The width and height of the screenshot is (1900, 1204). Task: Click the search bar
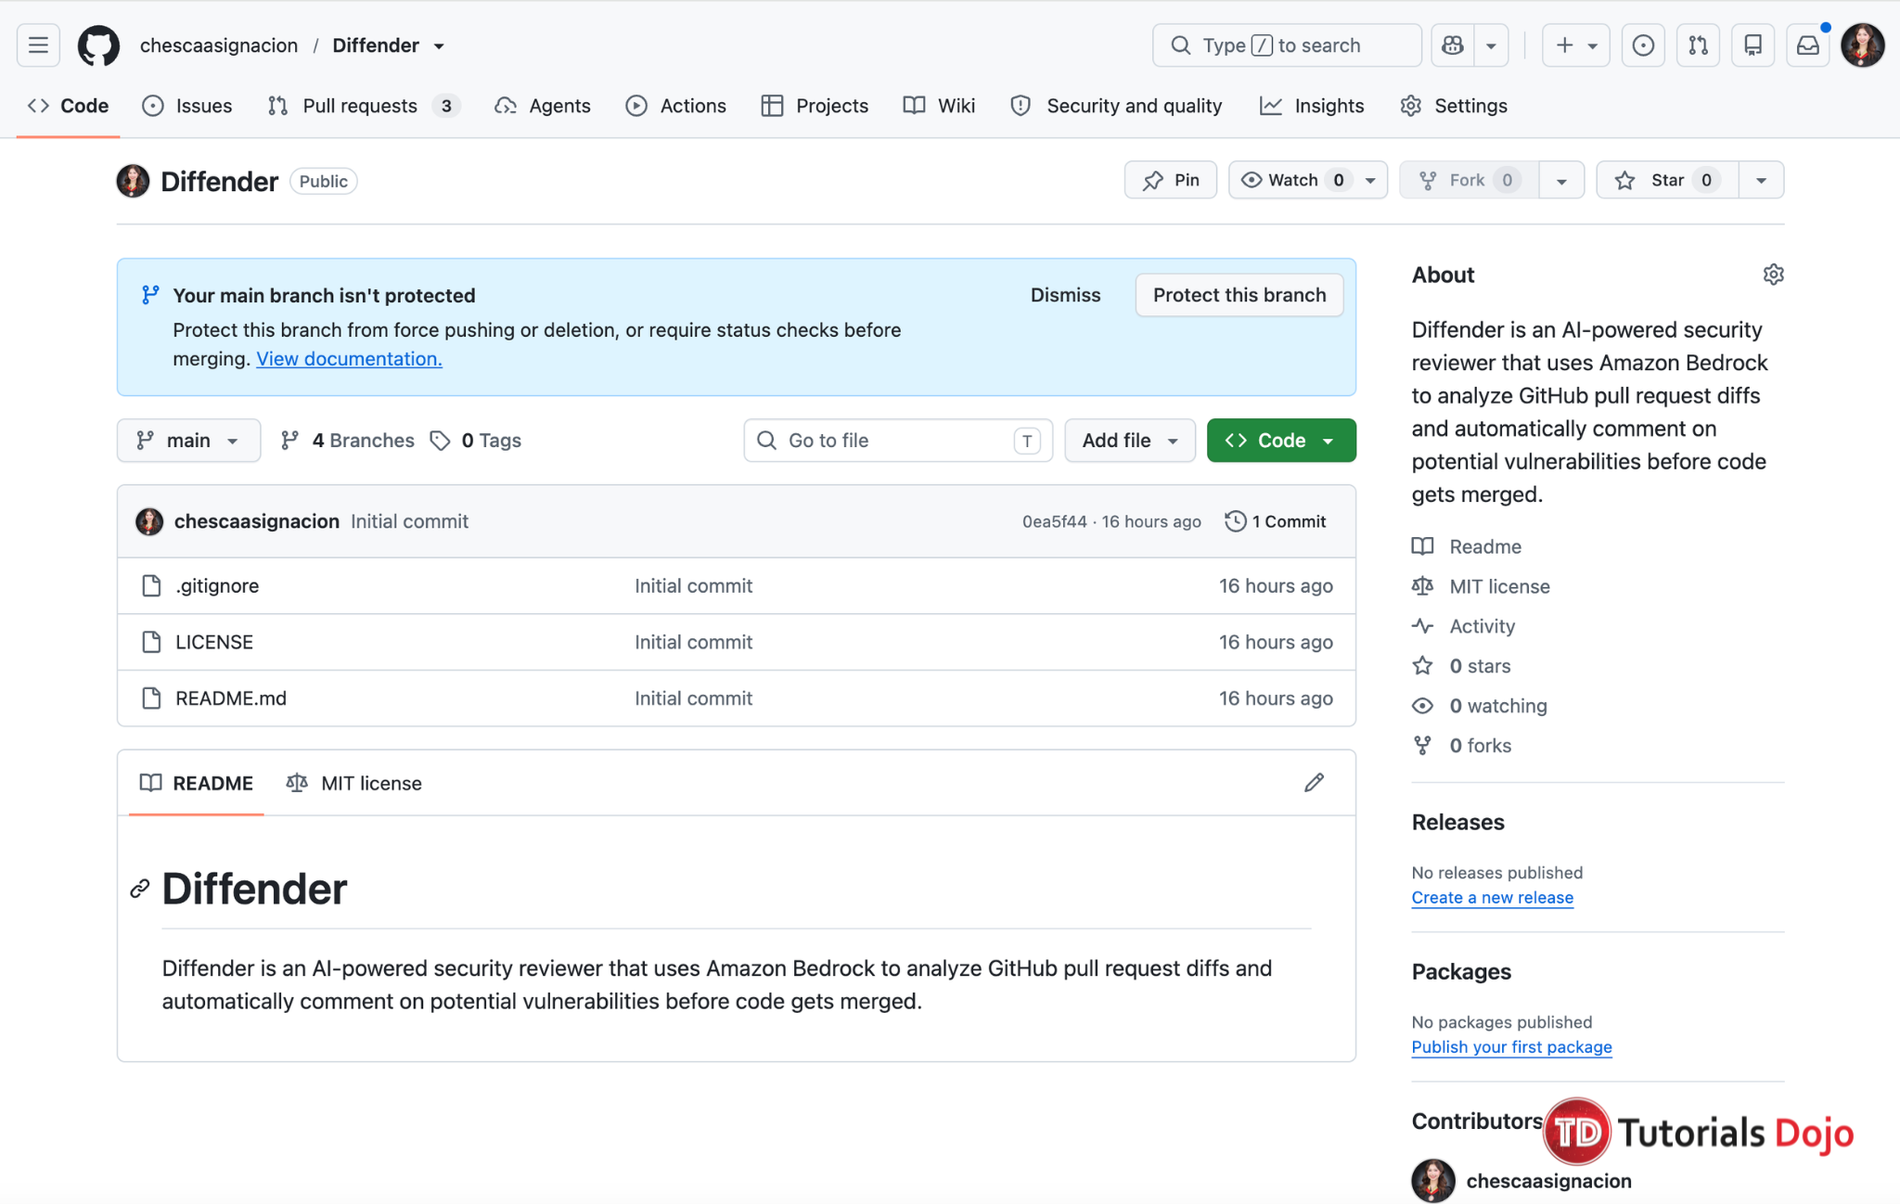[1287, 45]
